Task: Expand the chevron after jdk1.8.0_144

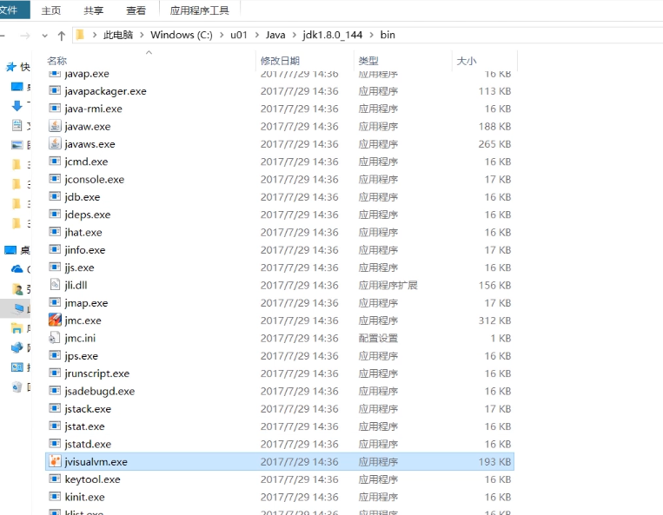Action: click(372, 35)
